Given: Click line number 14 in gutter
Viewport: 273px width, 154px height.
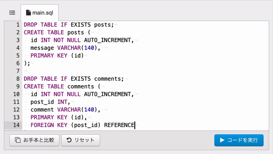Looking at the screenshot, I should click(x=16, y=125).
